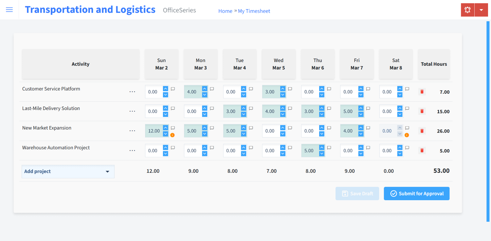
Task: Delete the Customer Service Platform row
Action: coord(422,92)
